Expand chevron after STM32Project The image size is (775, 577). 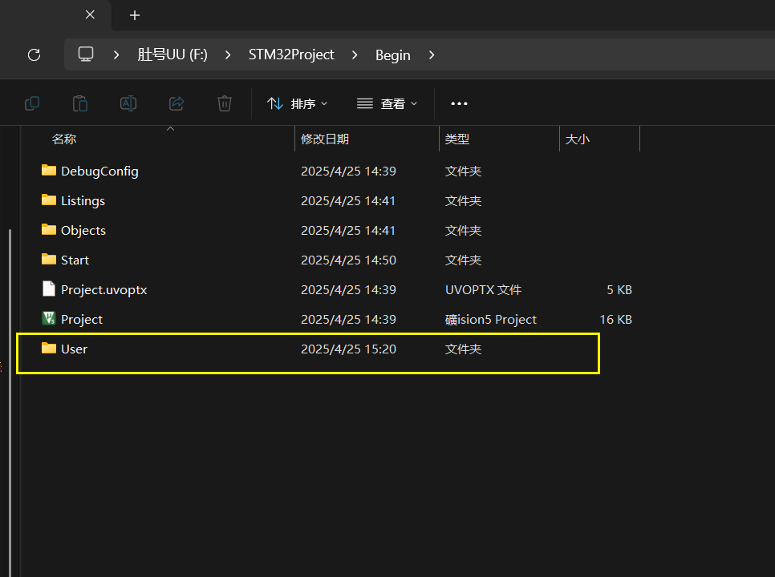[x=355, y=54]
